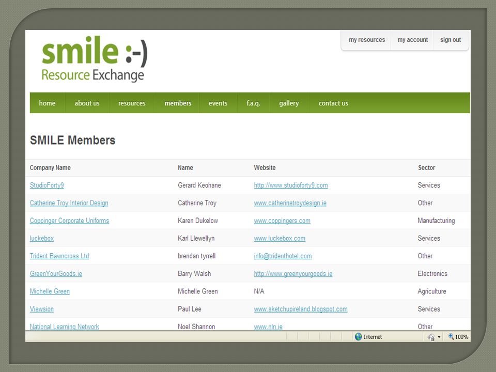Image resolution: width=496 pixels, height=372 pixels.
Task: Open my account page
Action: (x=412, y=40)
